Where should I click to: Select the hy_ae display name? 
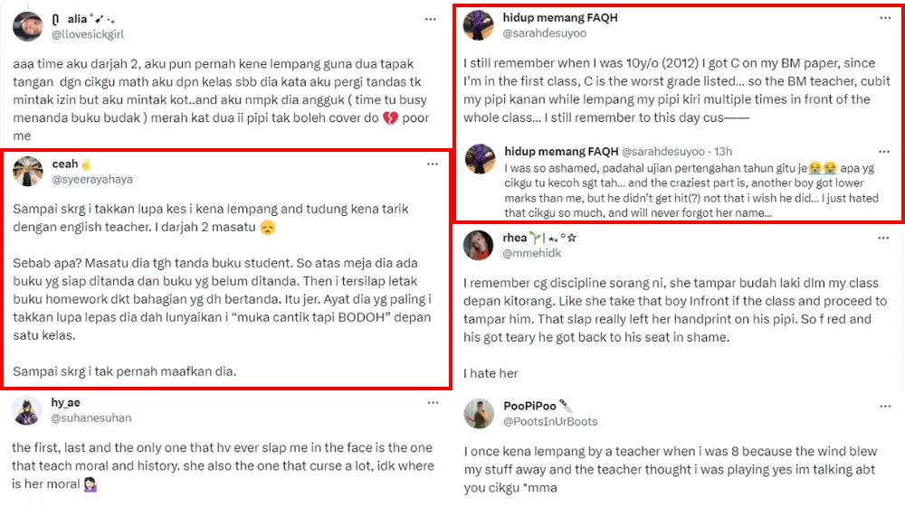(x=66, y=403)
